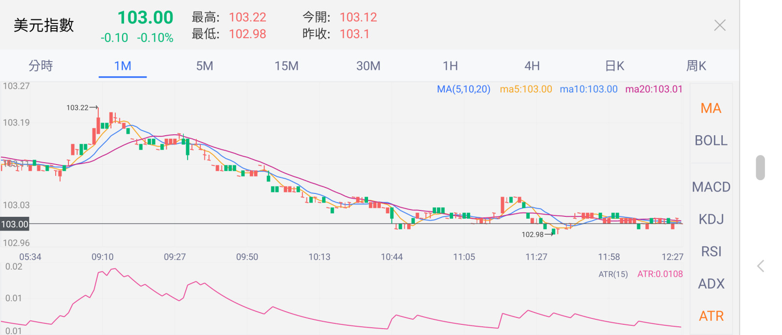Select the 1M timeframe tab
Screen dimensions: 782x335
(123, 66)
